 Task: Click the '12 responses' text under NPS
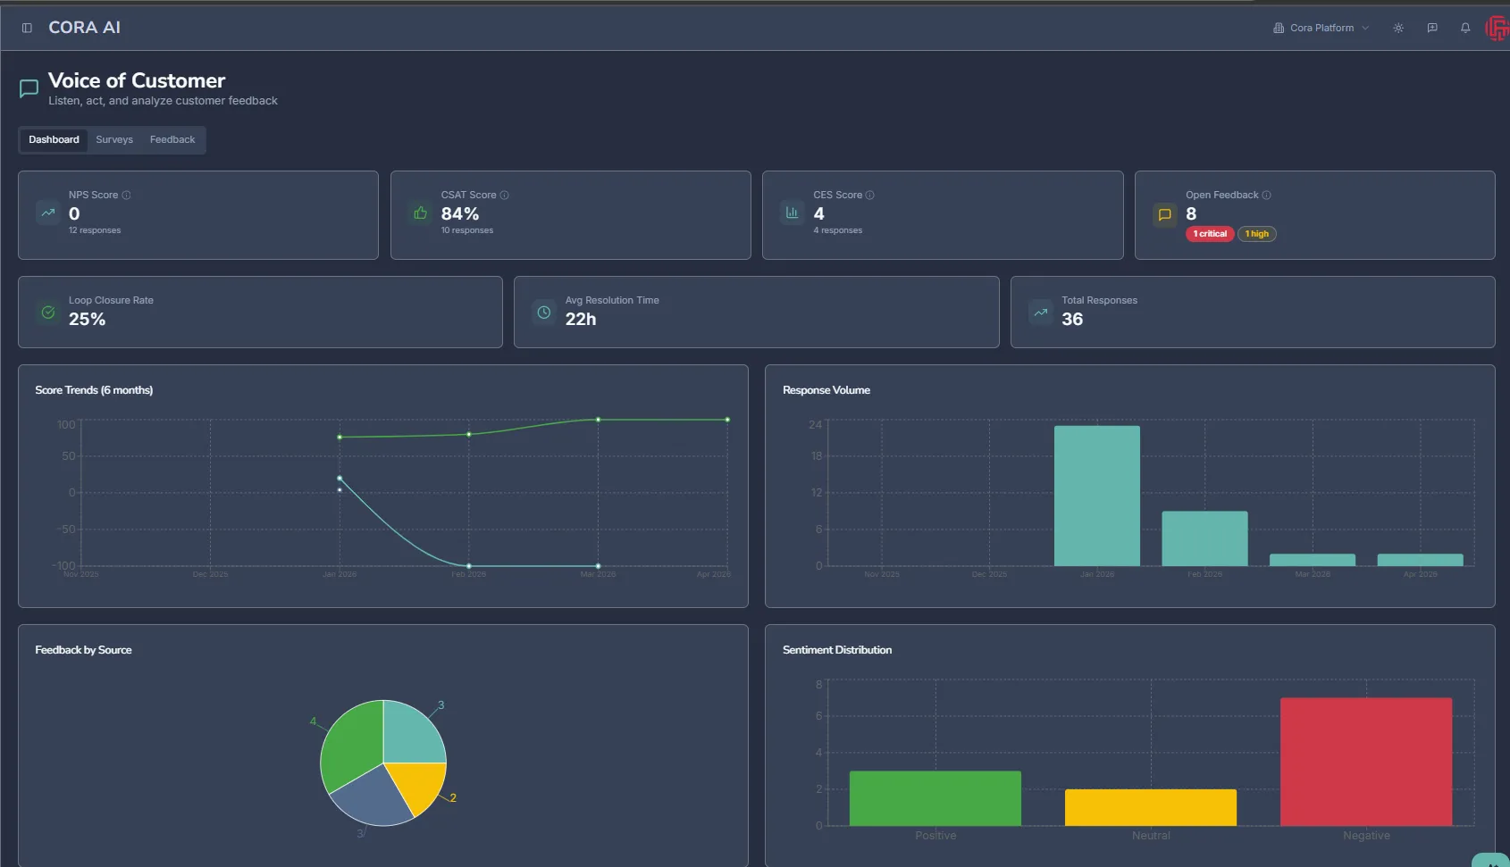tap(95, 230)
